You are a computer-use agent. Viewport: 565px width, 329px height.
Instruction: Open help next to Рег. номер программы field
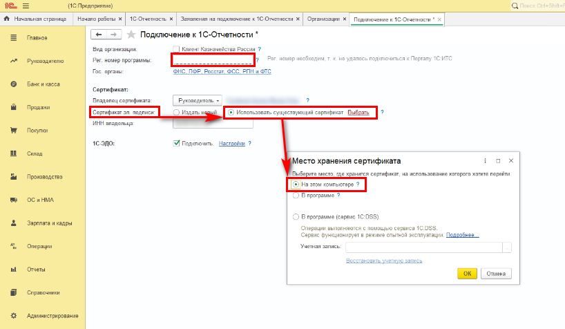coord(257,60)
